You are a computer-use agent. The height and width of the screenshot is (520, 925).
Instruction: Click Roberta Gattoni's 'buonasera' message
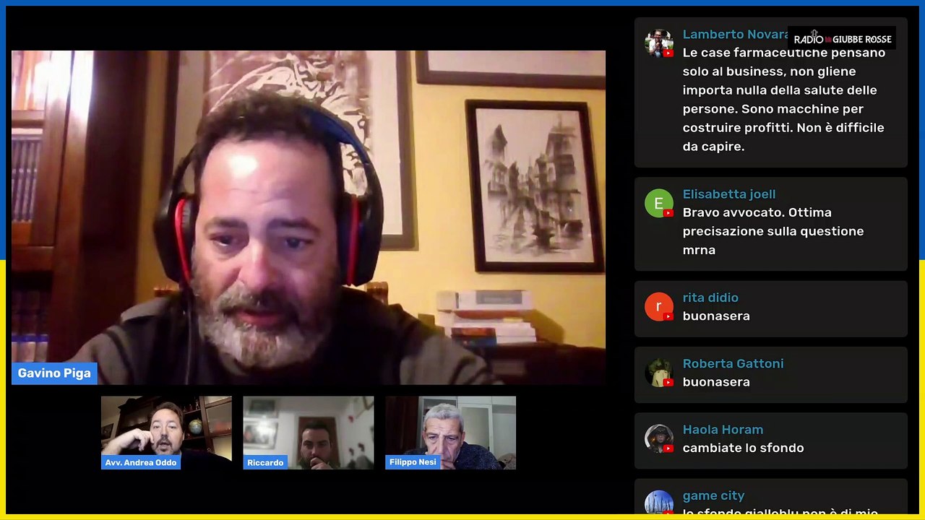click(x=716, y=382)
